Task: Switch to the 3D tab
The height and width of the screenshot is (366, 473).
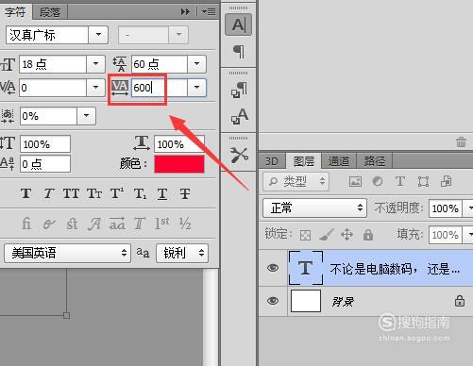Action: [x=272, y=161]
